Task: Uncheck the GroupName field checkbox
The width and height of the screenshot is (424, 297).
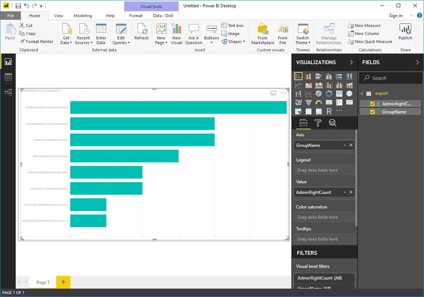Action: point(373,112)
